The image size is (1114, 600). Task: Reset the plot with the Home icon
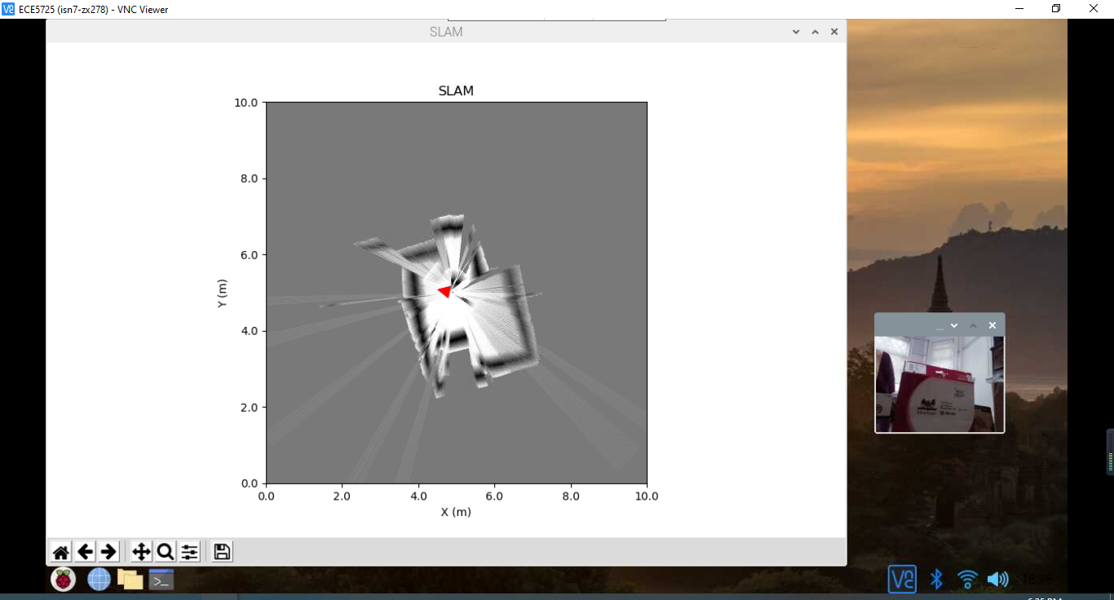tap(61, 552)
